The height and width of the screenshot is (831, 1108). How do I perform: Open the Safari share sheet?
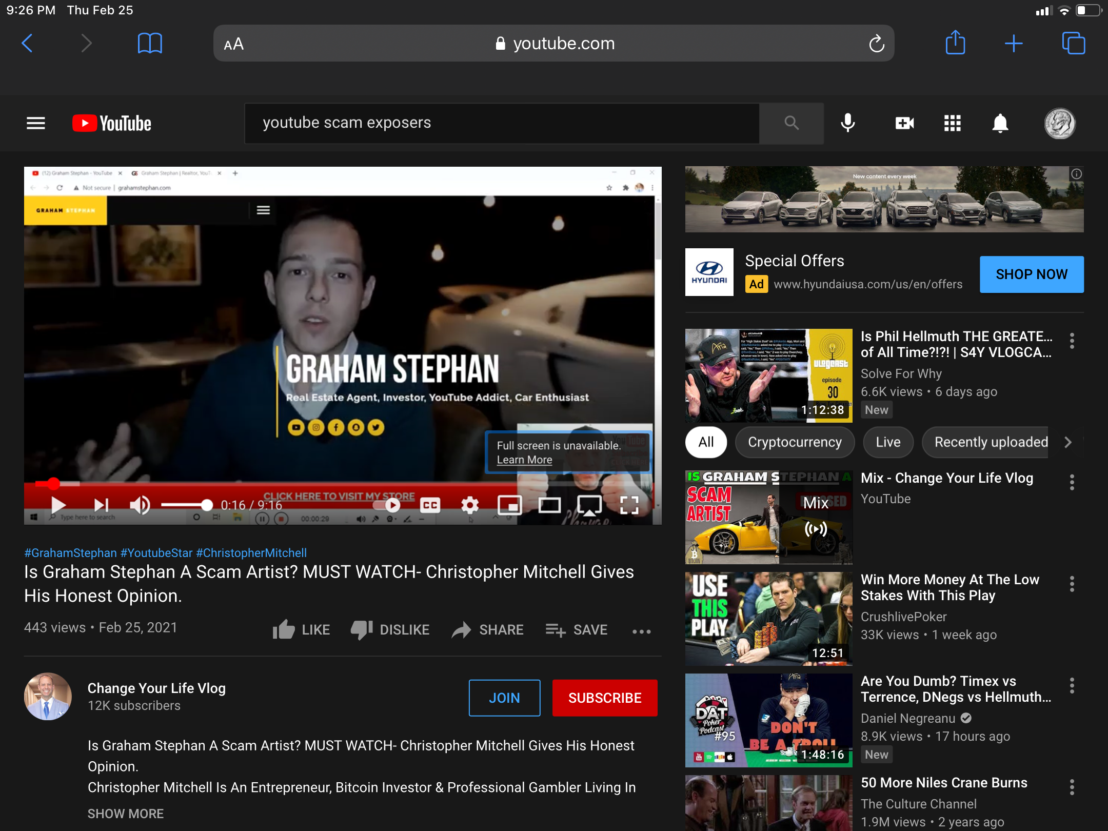[955, 43]
